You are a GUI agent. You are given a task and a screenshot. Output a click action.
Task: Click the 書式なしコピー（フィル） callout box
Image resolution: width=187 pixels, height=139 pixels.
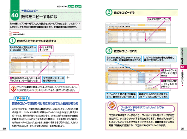[169, 84]
